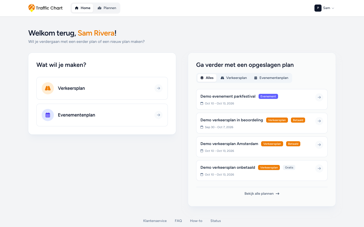This screenshot has height=227, width=364.
Task: Create a new Evenementenplan card
Action: [102, 115]
